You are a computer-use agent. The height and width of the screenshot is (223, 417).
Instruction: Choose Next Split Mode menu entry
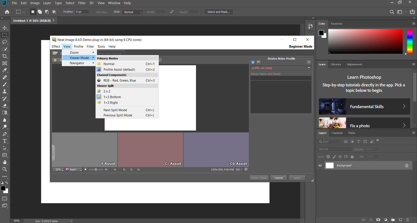[127, 110]
